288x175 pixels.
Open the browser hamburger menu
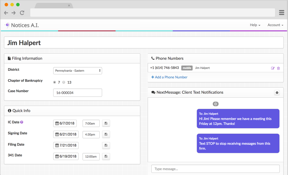click(282, 12)
